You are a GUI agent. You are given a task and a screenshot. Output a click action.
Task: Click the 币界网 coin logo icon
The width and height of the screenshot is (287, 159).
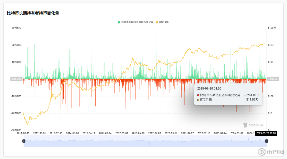(x=262, y=152)
